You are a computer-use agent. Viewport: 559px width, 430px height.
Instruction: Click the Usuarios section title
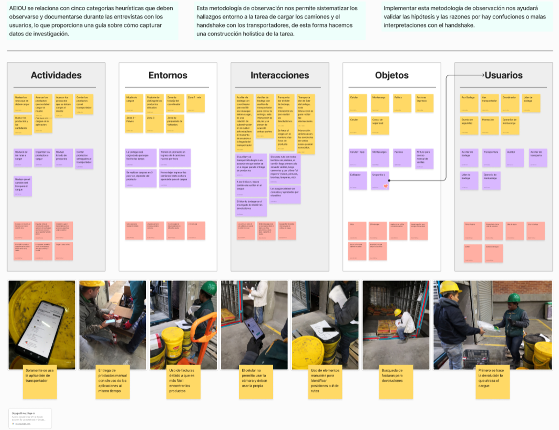[x=503, y=75]
